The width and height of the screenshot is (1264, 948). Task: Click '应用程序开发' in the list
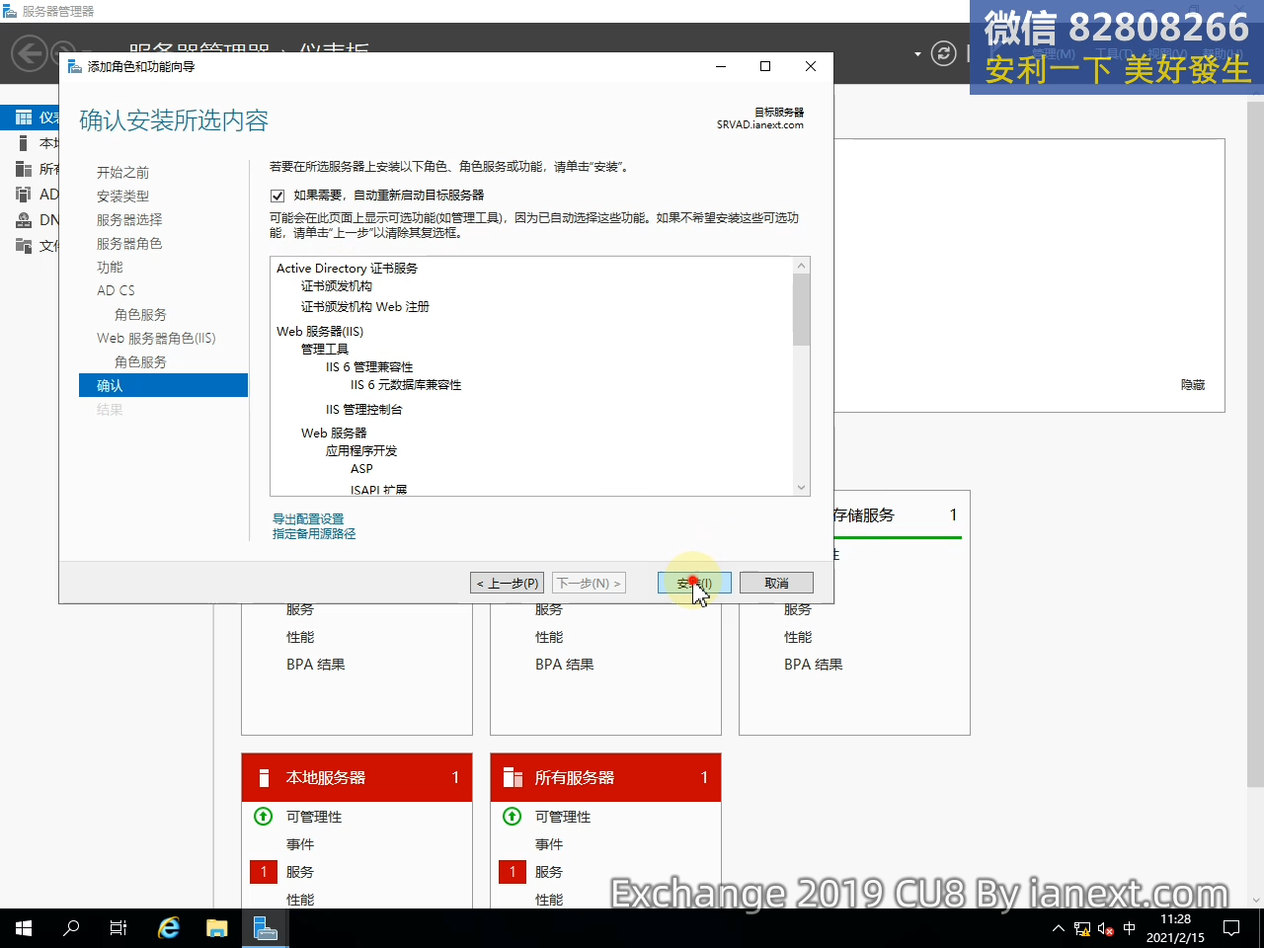pos(361,451)
